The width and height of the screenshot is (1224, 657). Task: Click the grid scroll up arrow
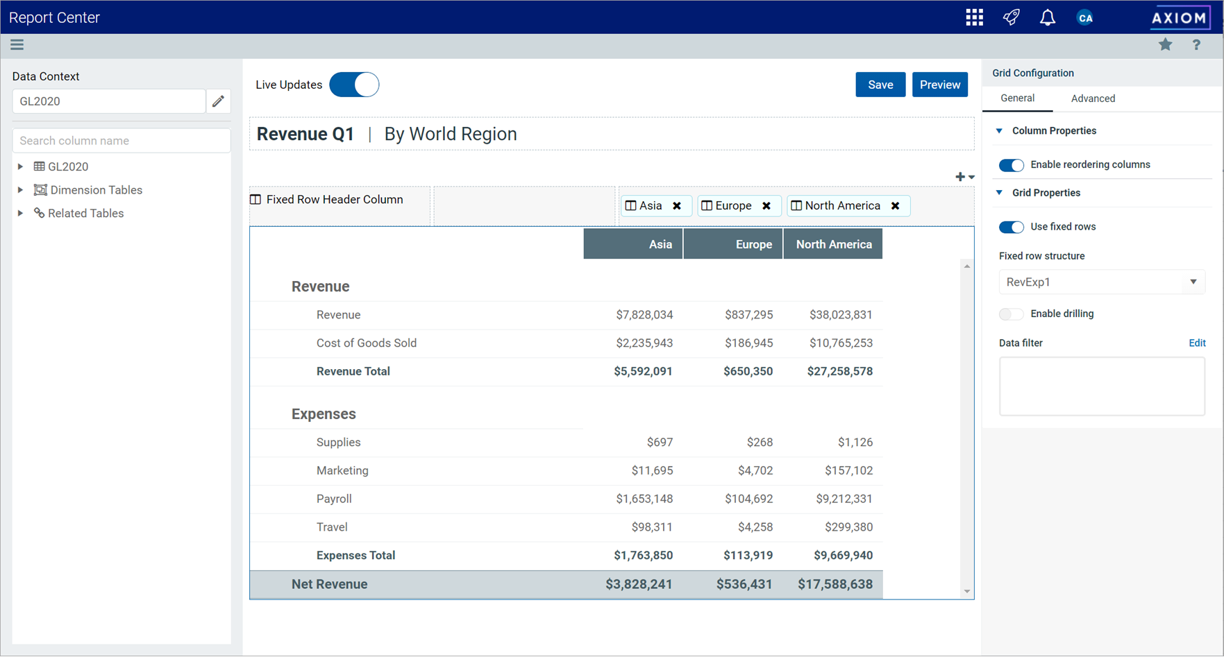pos(966,266)
